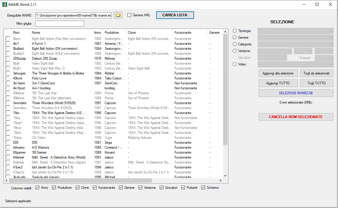Viewport: 338px width, 208px height.
Task: Enable the Genera XML checkbox
Action: coord(129,15)
